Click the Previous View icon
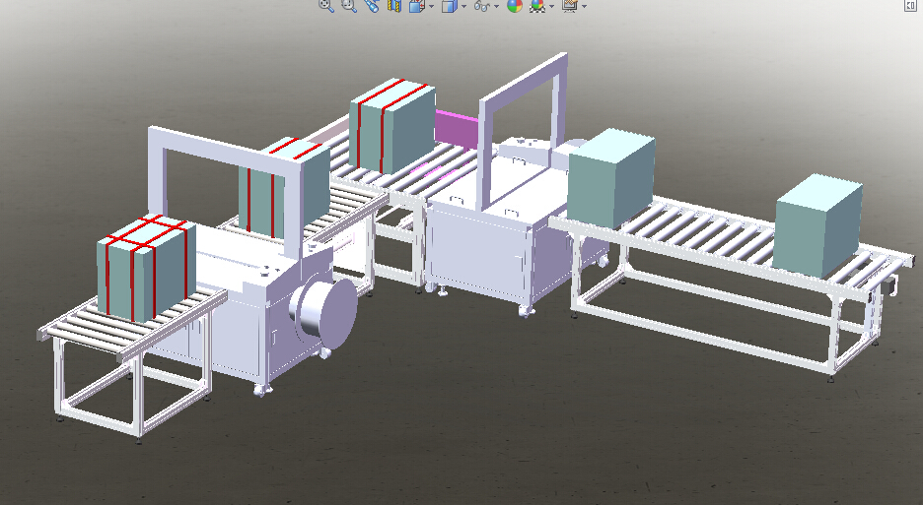This screenshot has height=505, width=923. pos(372,5)
